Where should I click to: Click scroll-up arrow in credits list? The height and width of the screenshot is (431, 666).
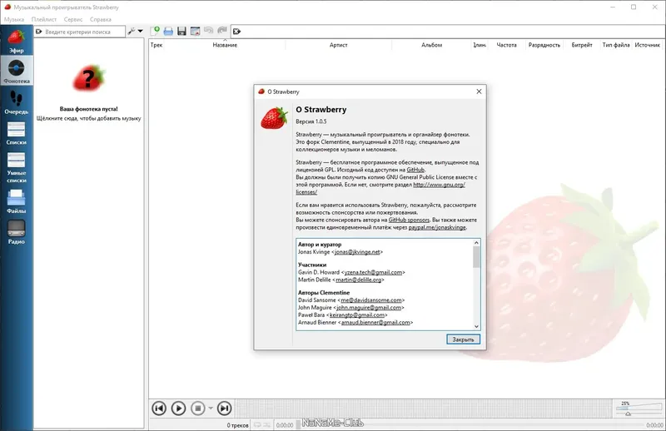pyautogui.click(x=476, y=243)
